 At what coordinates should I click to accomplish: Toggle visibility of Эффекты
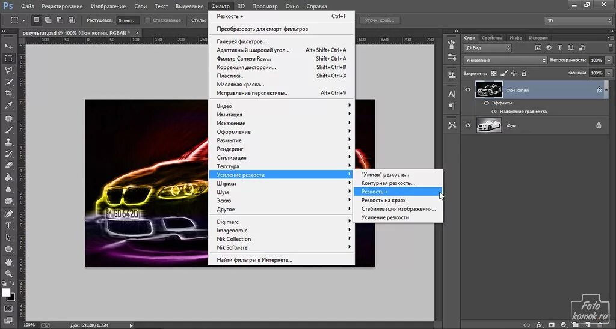[486, 103]
